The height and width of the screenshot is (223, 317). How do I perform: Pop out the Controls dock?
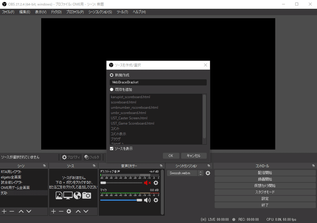tap(313, 166)
